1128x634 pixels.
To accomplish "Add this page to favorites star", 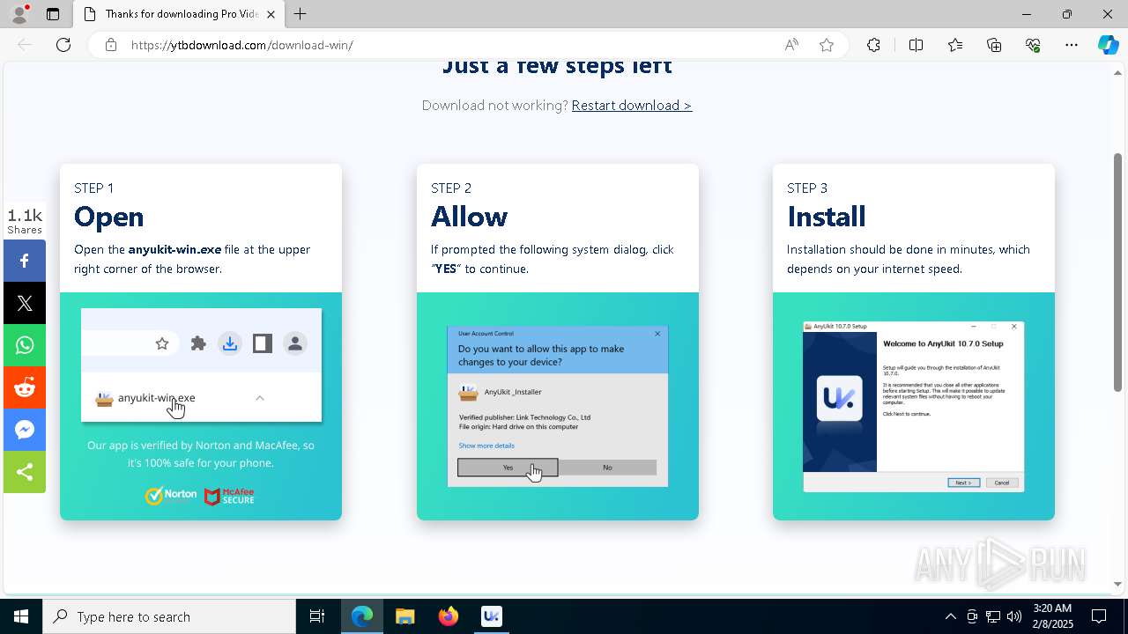I will coord(827,45).
